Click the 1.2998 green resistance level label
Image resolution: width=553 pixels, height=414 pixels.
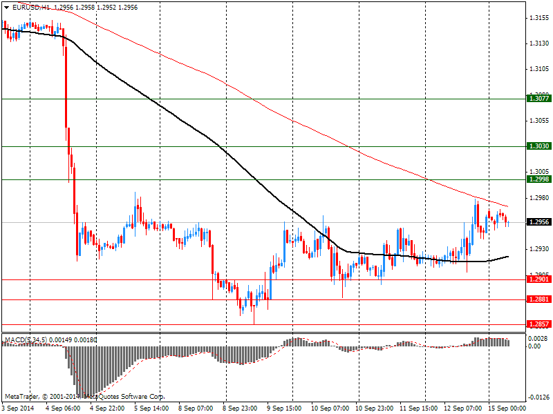[x=539, y=179]
